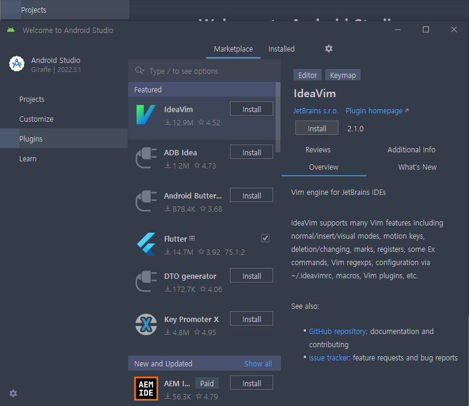The image size is (469, 406).
Task: Click the Paid tag on AEM plugin
Action: coord(207,383)
